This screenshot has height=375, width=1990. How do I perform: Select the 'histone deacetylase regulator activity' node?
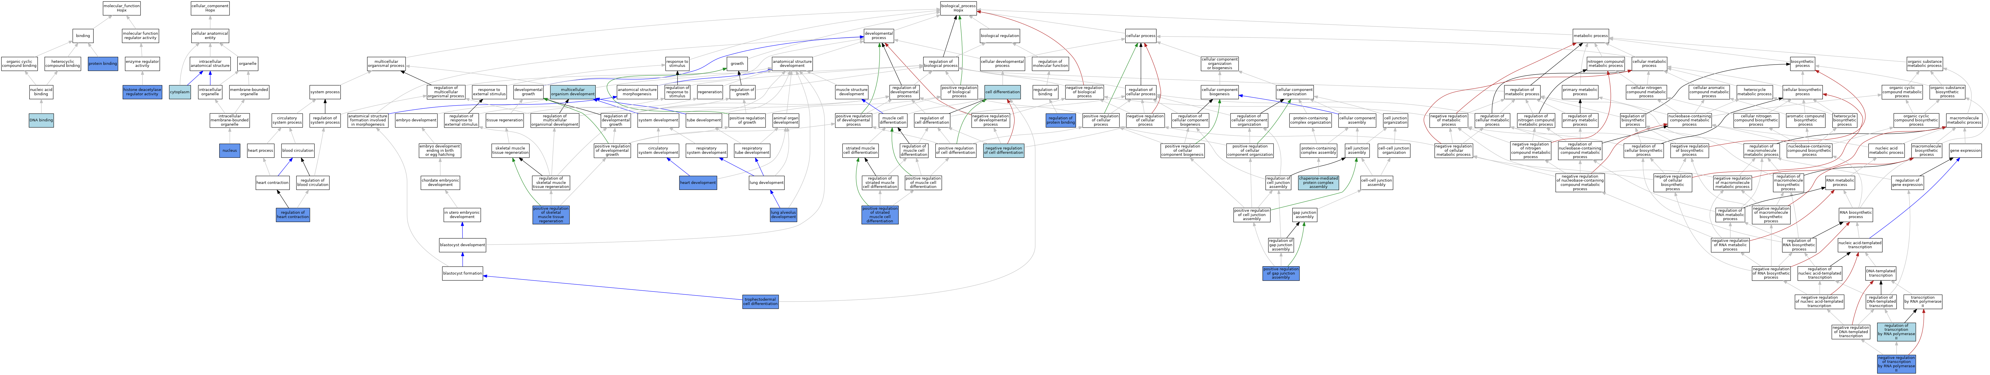(142, 92)
